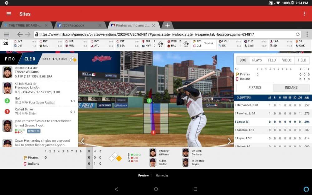The height and width of the screenshot is (195, 312).
Task: Click pitch marker 1 below strike zone
Action: click(x=153, y=132)
